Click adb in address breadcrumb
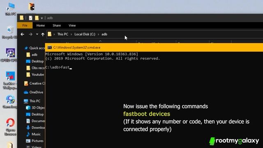263x148 pixels. pos(104,34)
